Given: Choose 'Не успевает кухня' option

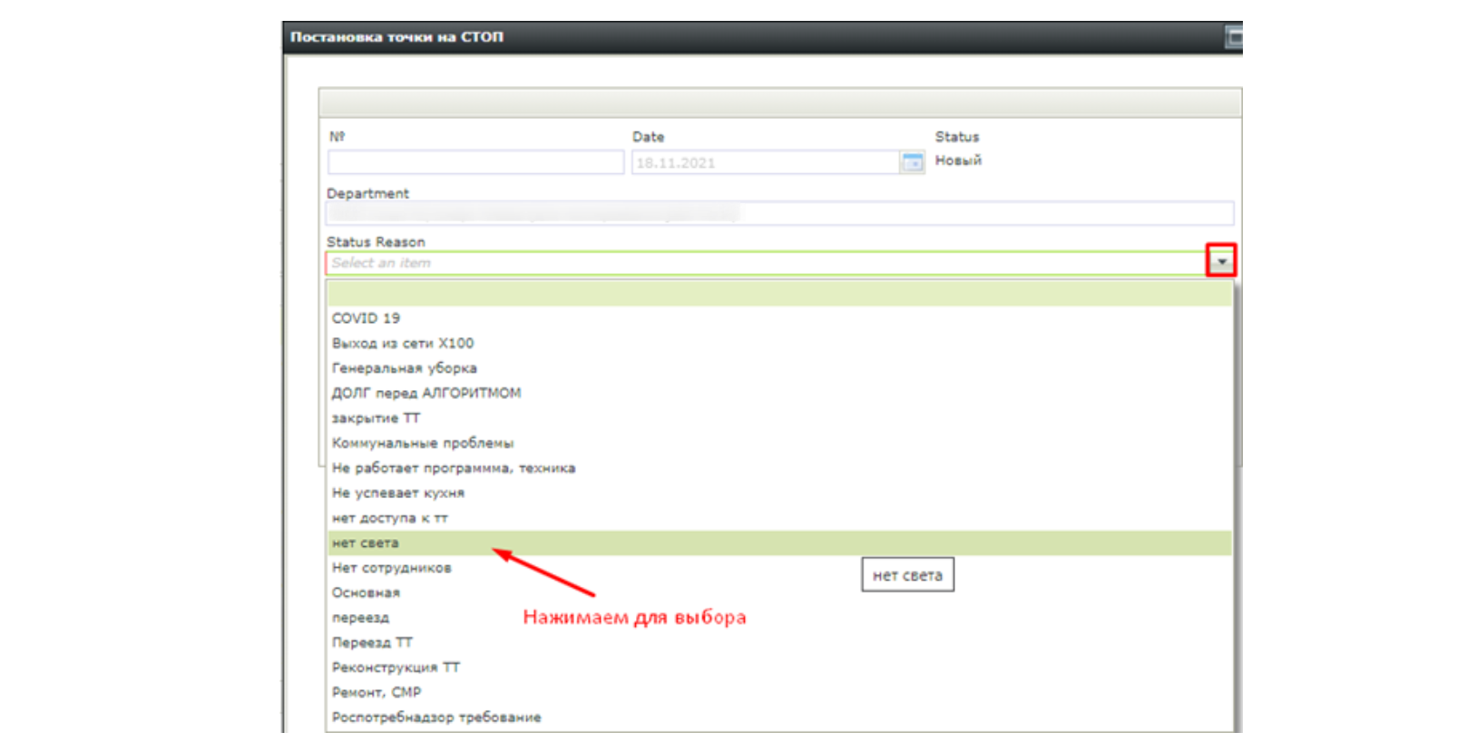Looking at the screenshot, I should click(779, 493).
